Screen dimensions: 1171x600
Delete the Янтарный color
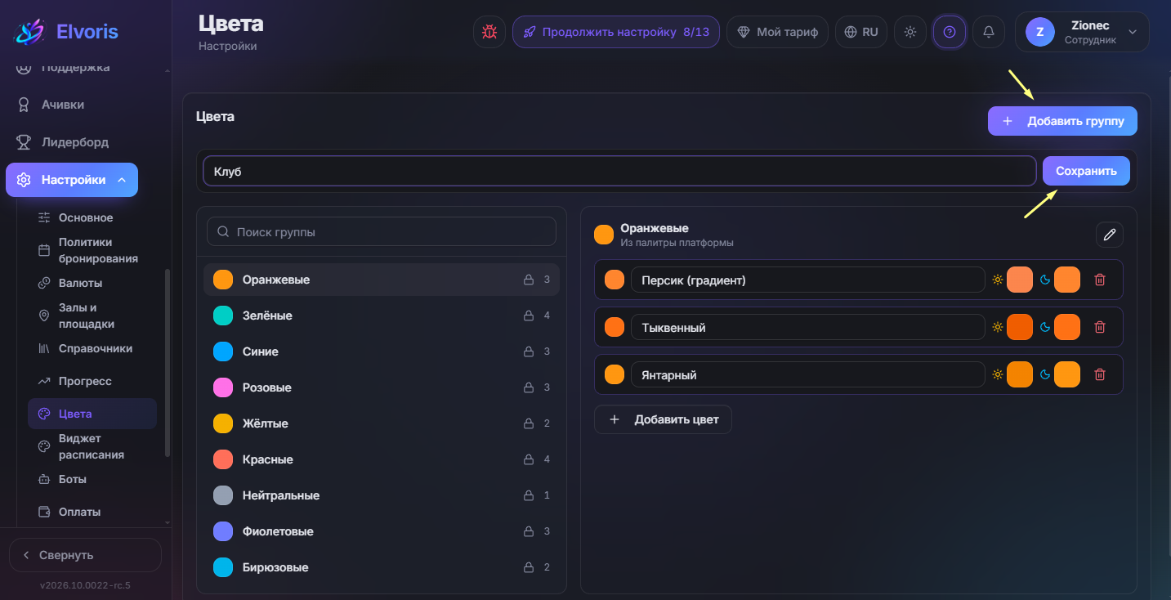[x=1100, y=374]
